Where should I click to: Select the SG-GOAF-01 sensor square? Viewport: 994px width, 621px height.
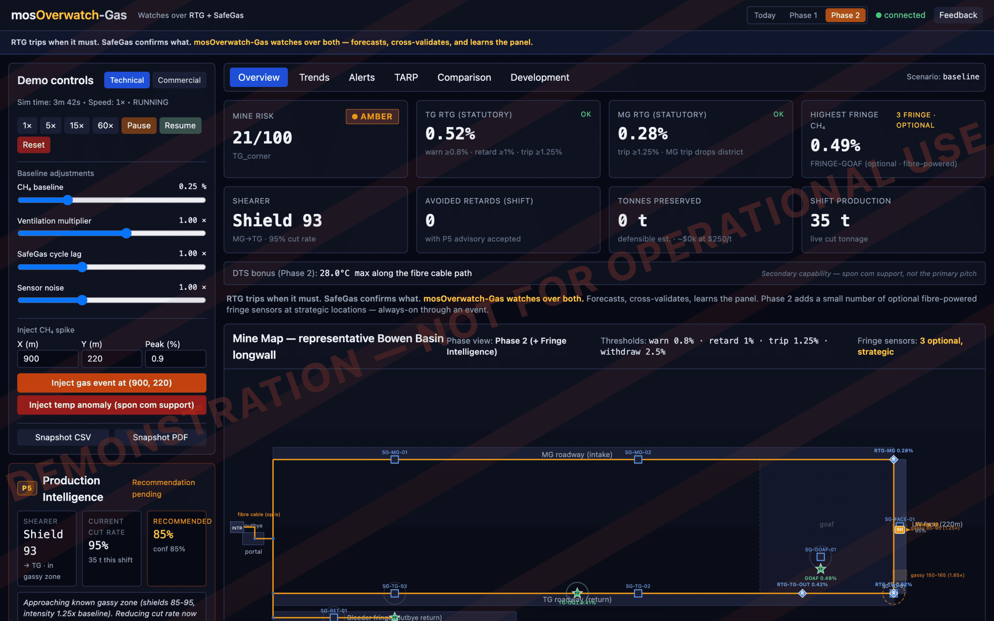(821, 557)
